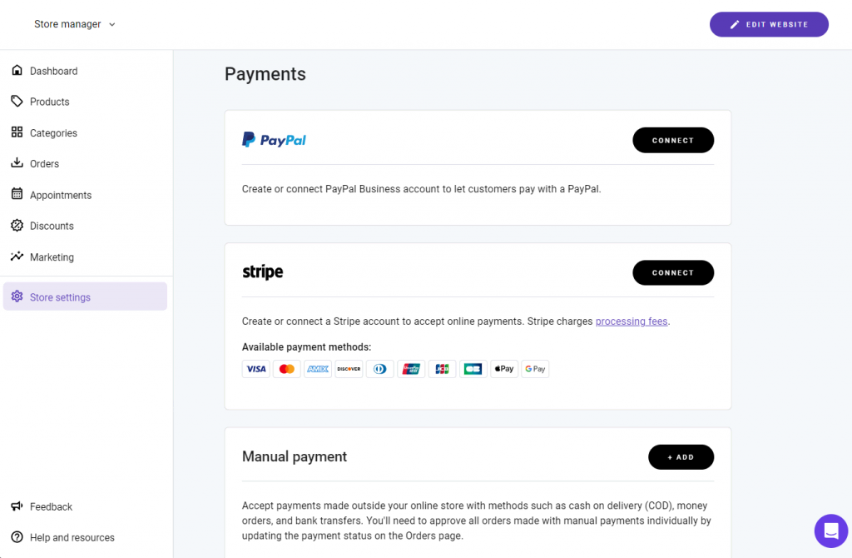
Task: Open the live chat bubble
Action: pos(830,531)
